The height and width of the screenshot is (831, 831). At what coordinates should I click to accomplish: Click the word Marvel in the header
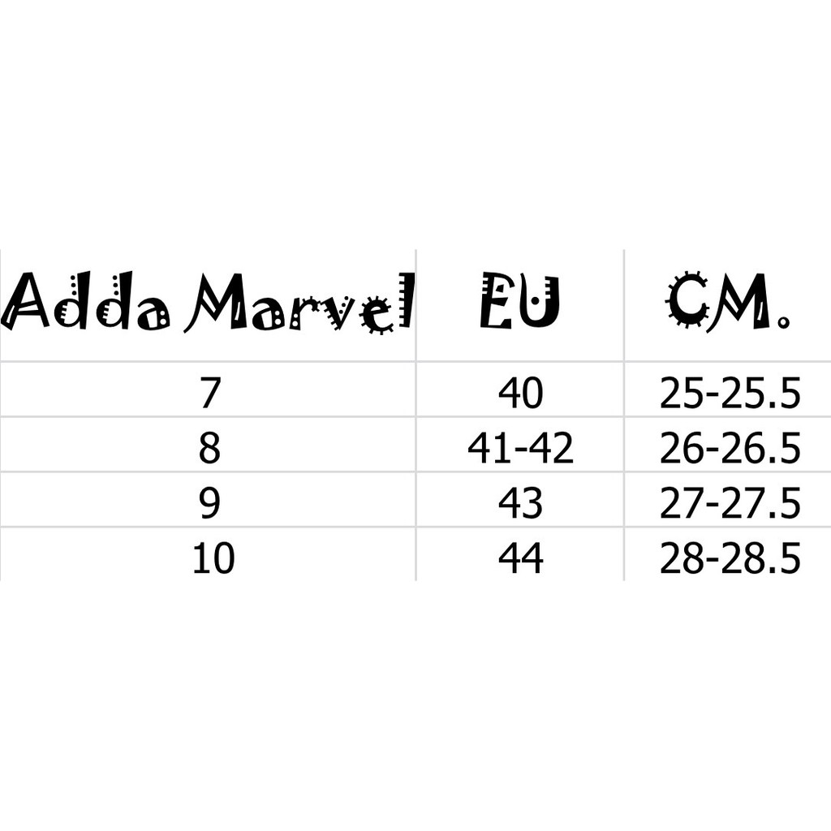299,304
